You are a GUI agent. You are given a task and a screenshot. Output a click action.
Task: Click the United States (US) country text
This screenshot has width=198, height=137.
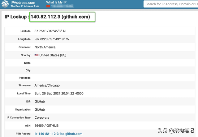53,55
